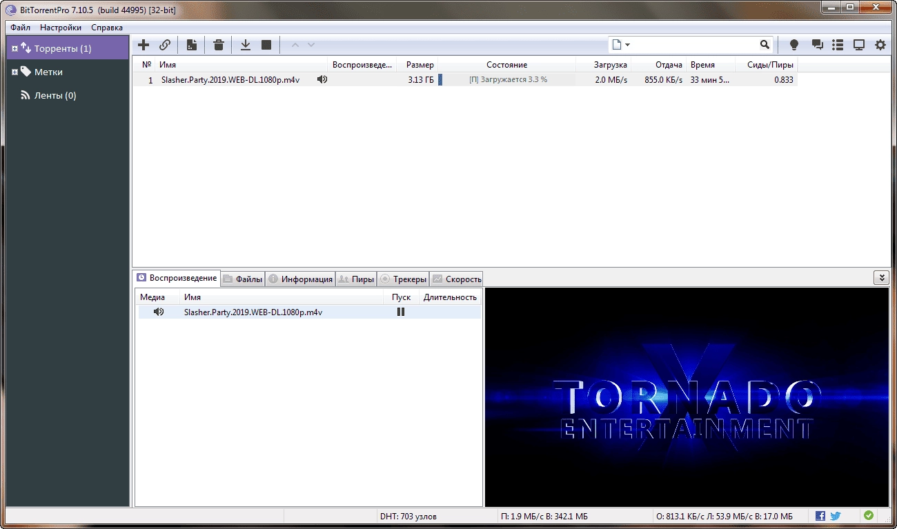Open the remote monitor icon
The width and height of the screenshot is (897, 529).
859,45
